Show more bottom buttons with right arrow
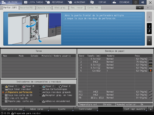The width and height of the screenshot is (154, 115). pos(151,109)
